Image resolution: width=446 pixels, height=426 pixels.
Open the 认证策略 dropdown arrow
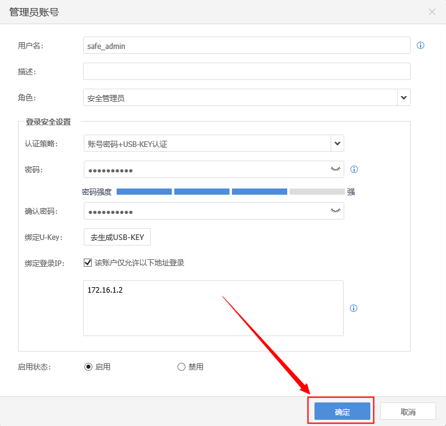pos(337,143)
